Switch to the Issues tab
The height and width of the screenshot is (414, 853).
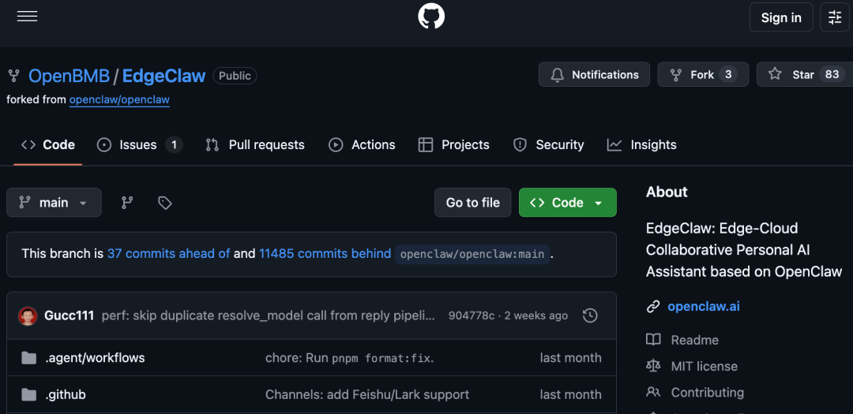coord(139,145)
